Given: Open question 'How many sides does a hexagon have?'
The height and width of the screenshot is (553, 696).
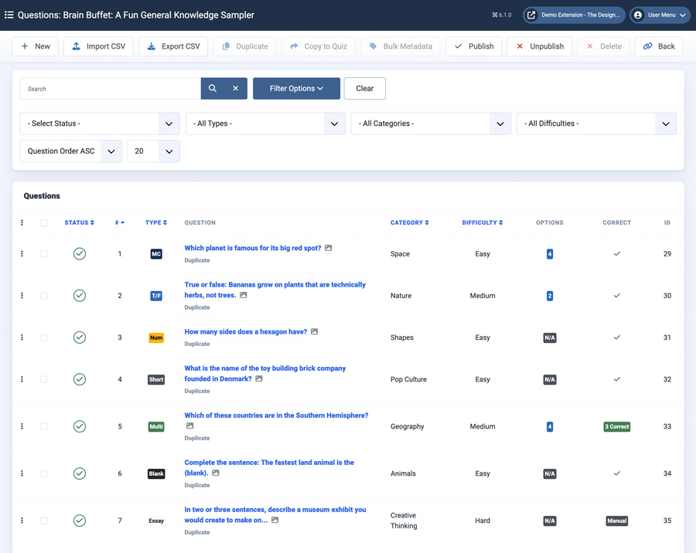Looking at the screenshot, I should [x=245, y=331].
